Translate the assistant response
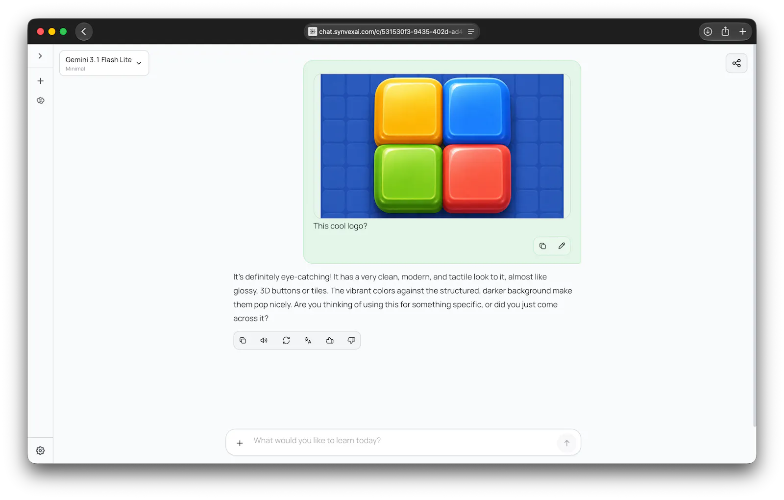The image size is (784, 500). tap(308, 340)
